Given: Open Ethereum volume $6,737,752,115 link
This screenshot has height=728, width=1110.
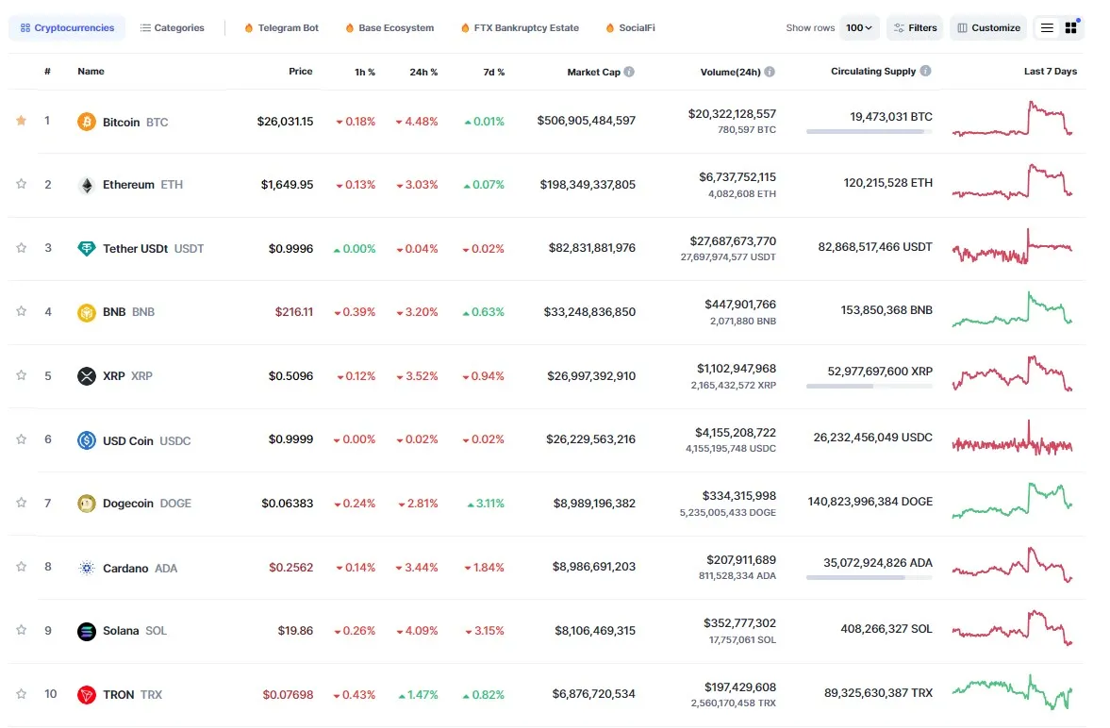Looking at the screenshot, I should [737, 177].
